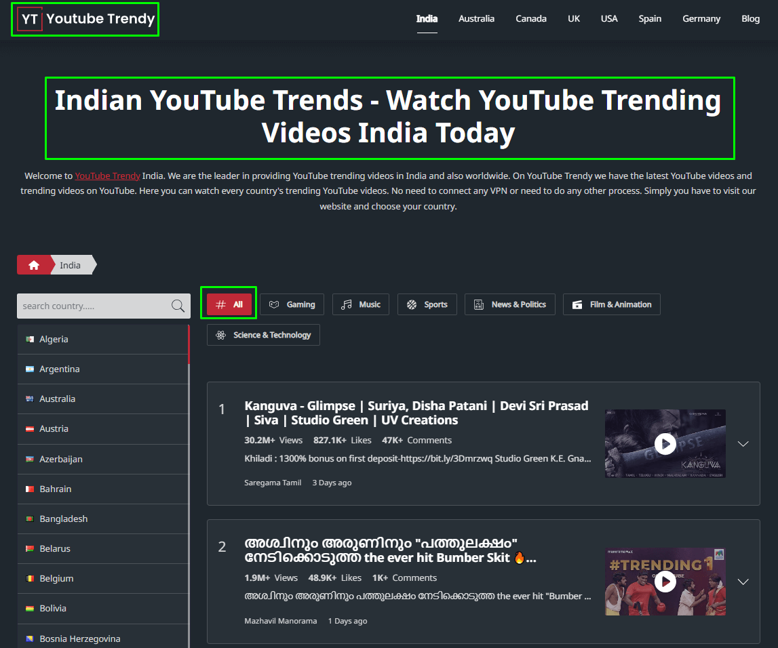Select Bolivia from the country list

coord(102,608)
